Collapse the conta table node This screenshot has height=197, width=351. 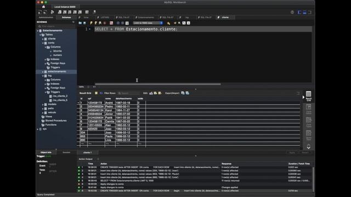tap(43, 43)
